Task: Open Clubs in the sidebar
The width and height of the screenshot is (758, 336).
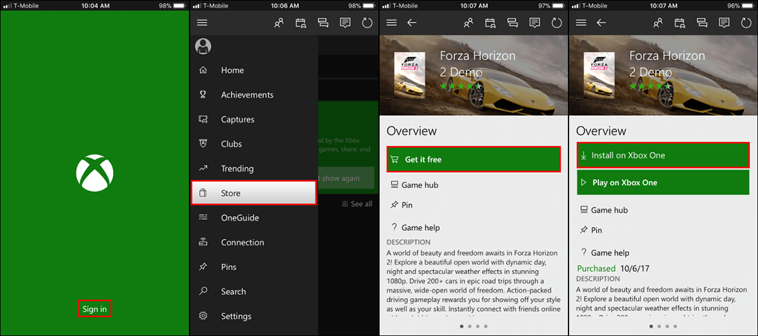Action: point(254,144)
